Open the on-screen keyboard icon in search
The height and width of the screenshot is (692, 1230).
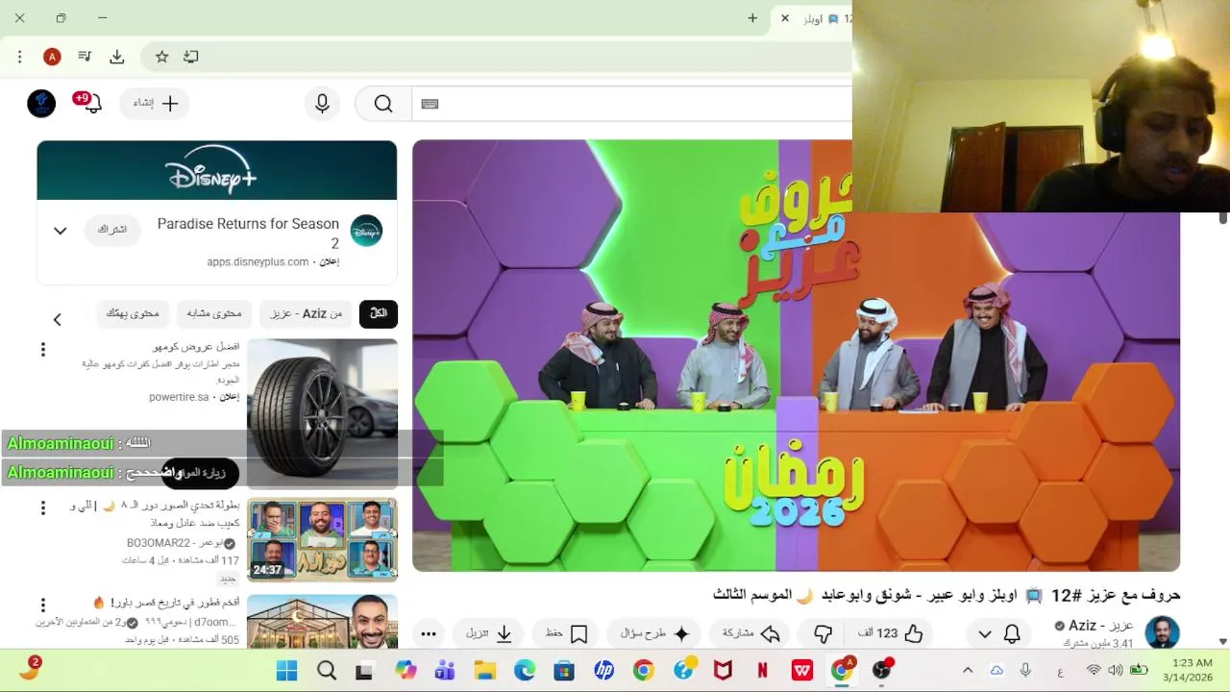430,104
